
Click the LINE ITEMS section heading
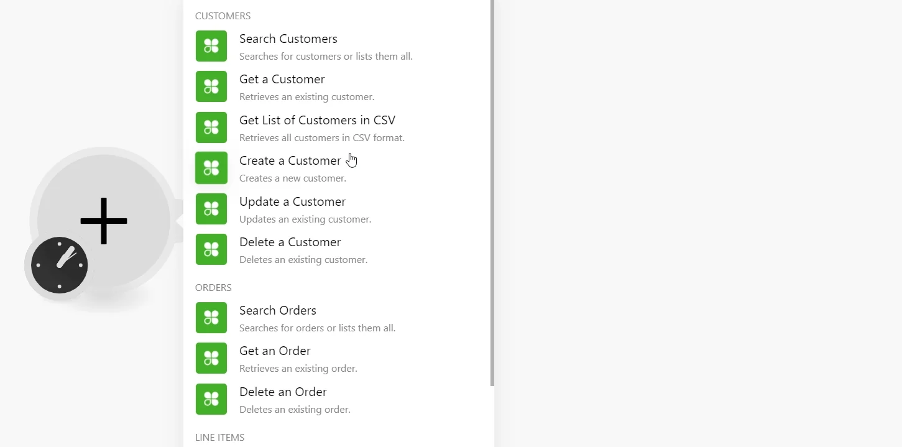coord(220,437)
